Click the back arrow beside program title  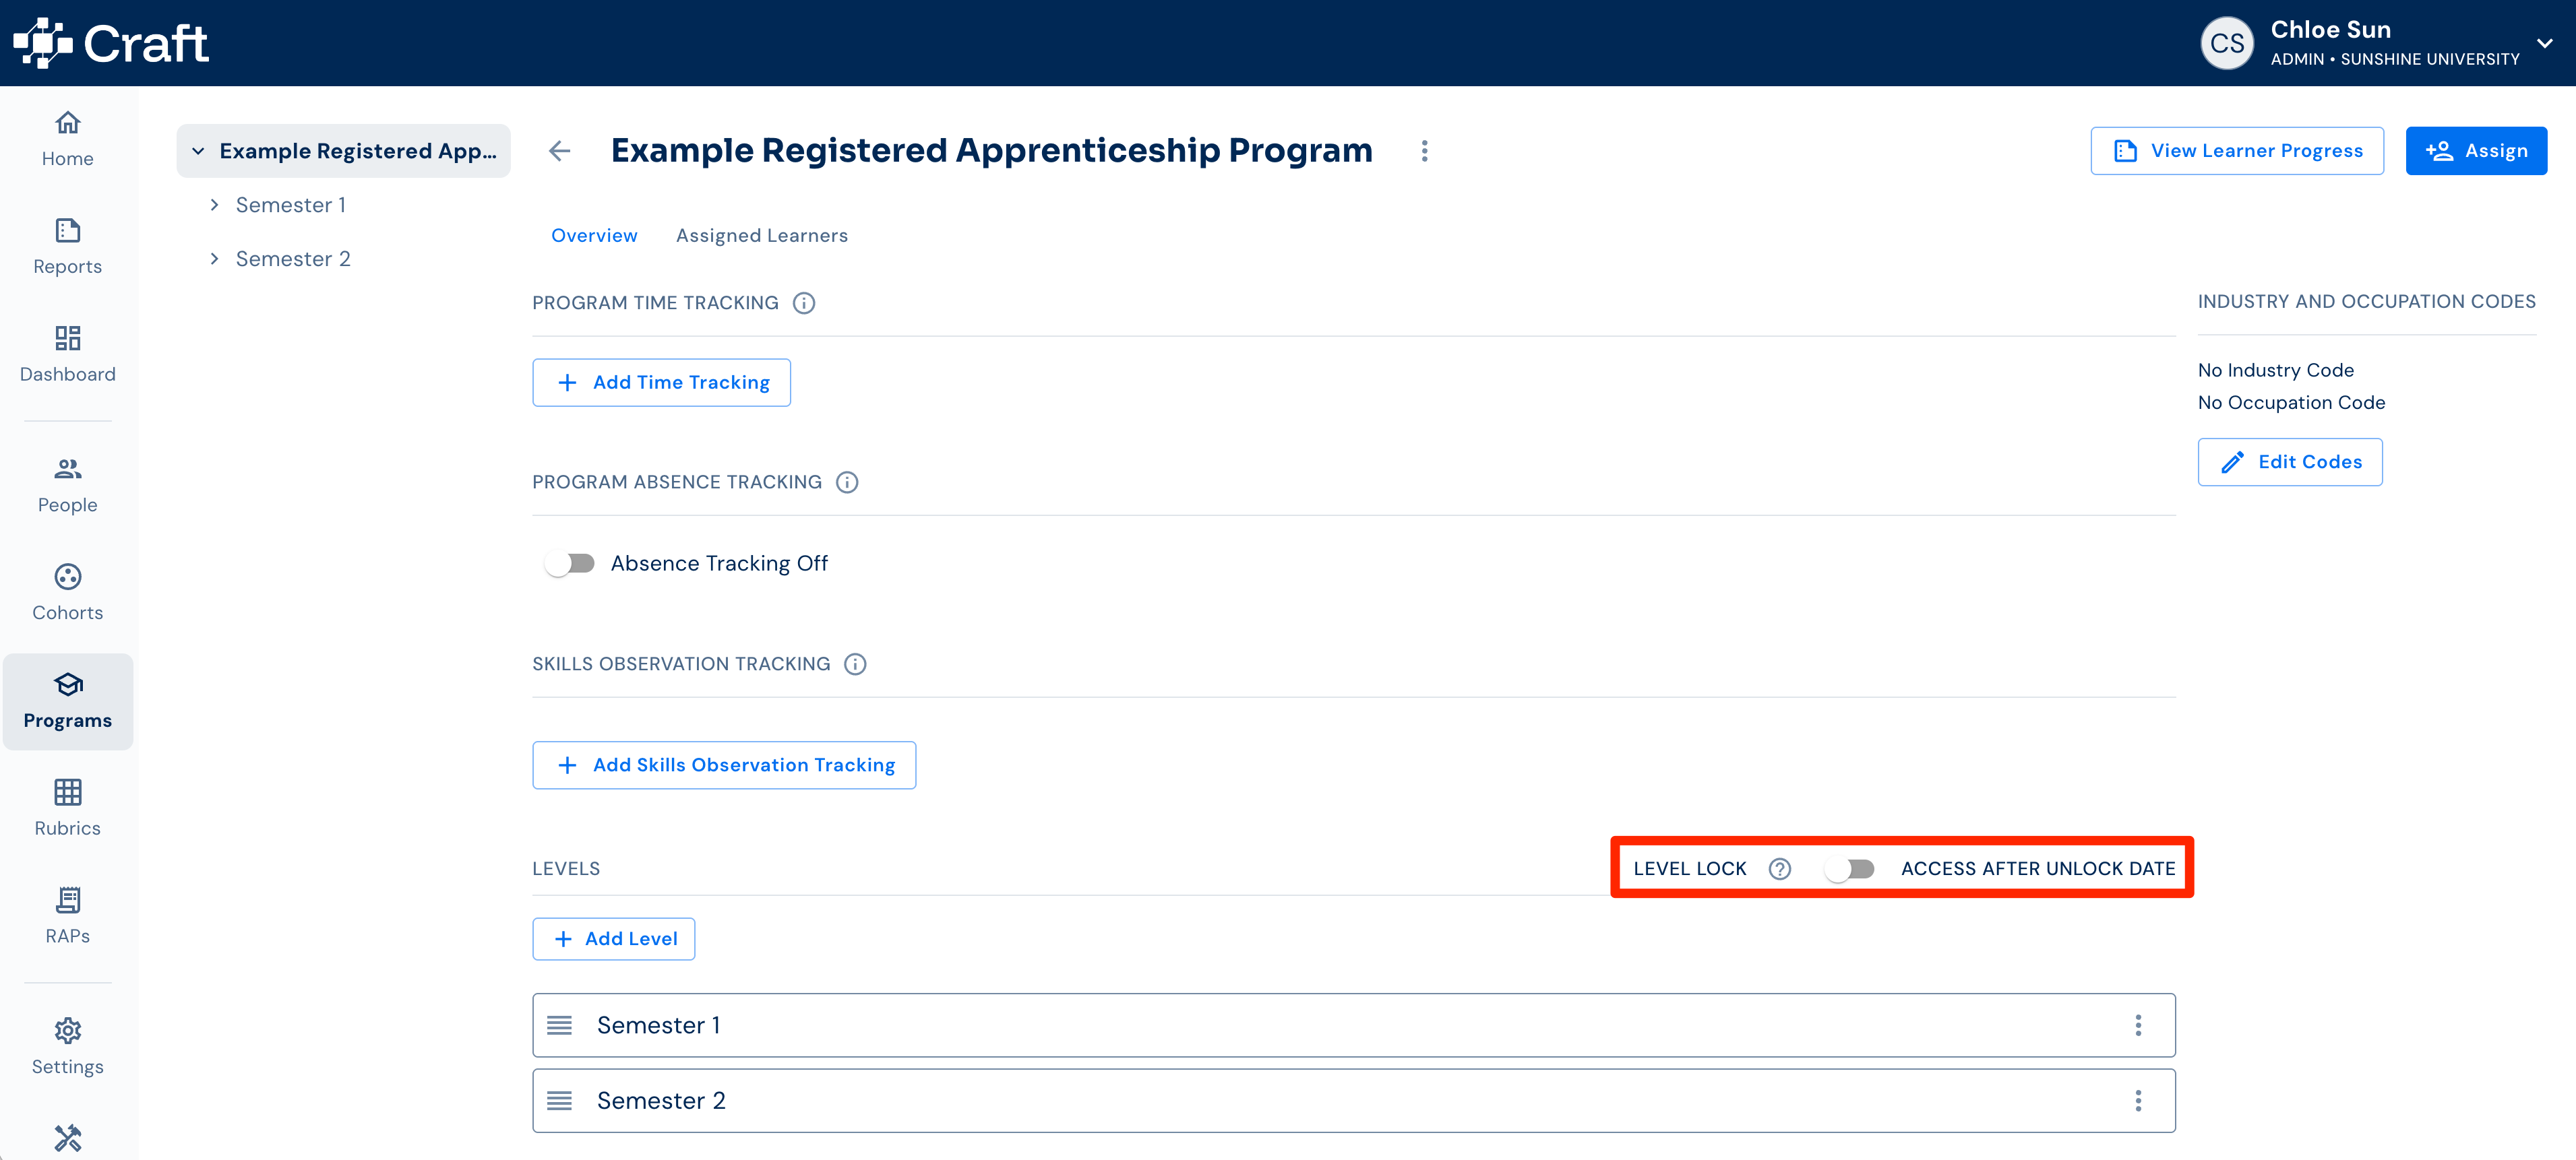click(560, 151)
